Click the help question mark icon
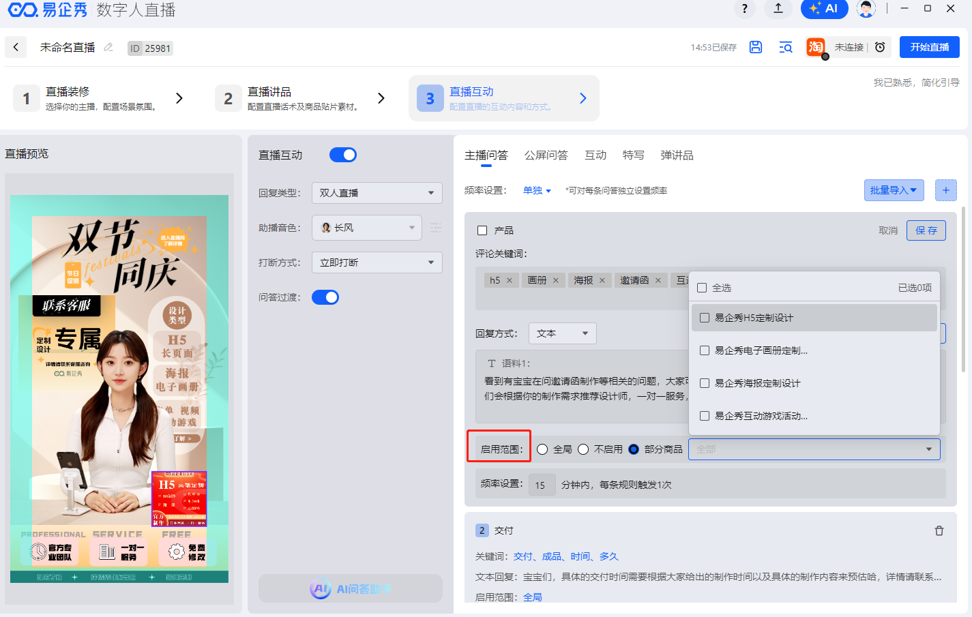The height and width of the screenshot is (617, 972). pyautogui.click(x=745, y=9)
